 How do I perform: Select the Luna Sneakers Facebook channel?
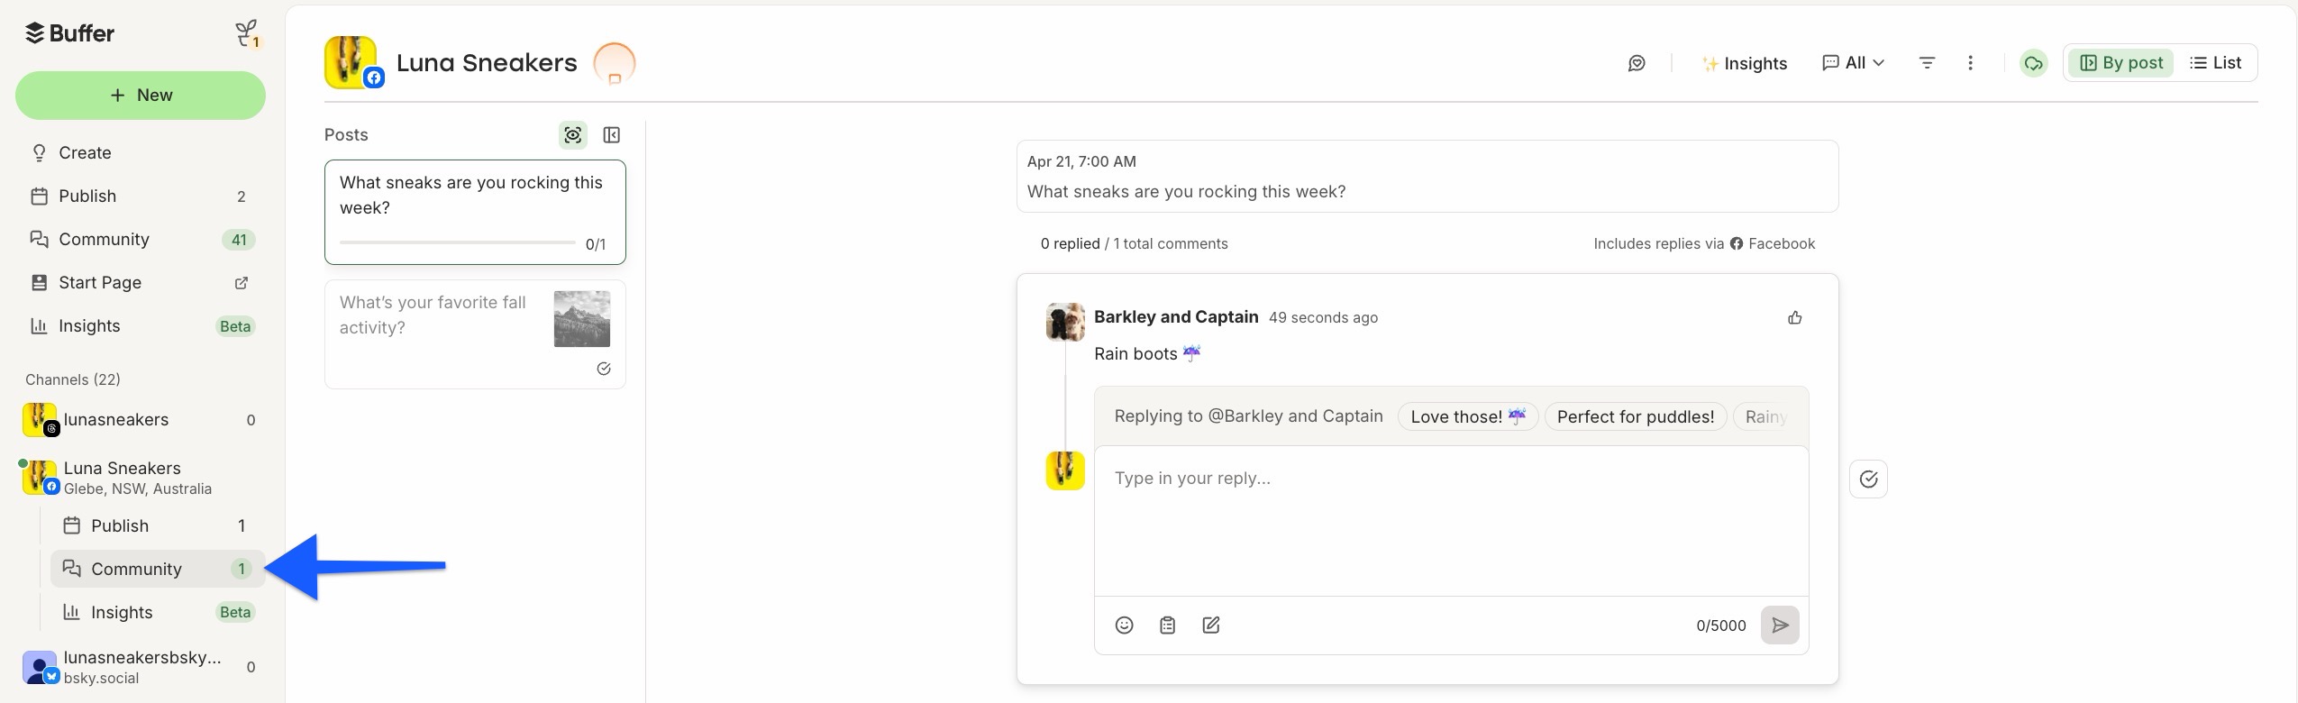[x=141, y=478]
